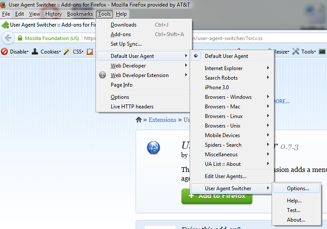Open Page Info from Tools menu
Viewport: 327px width, 229px height.
coord(143,85)
